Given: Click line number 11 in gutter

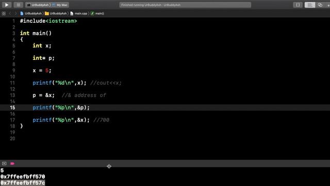Looking at the screenshot, I should click(12, 83).
